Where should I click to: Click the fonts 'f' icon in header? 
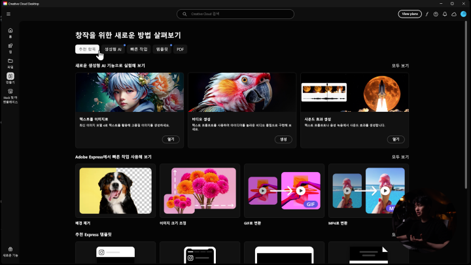click(x=427, y=14)
